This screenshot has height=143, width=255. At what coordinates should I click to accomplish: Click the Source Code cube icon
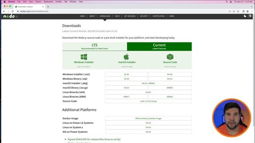point(170,57)
